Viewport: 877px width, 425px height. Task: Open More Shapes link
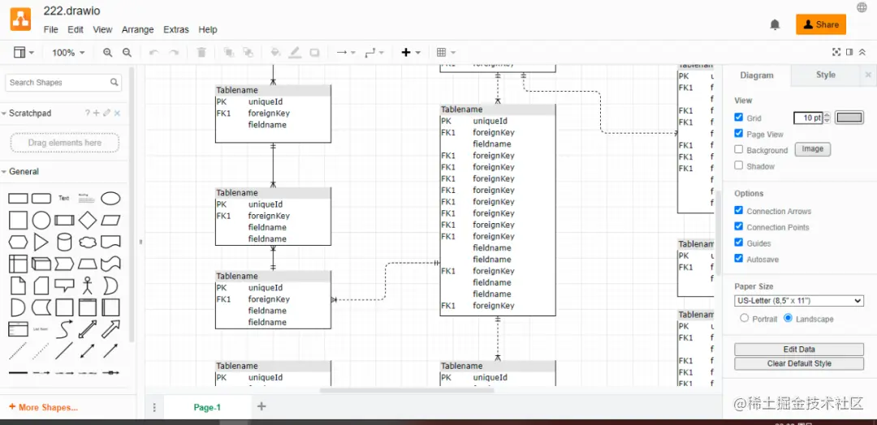[x=44, y=407]
